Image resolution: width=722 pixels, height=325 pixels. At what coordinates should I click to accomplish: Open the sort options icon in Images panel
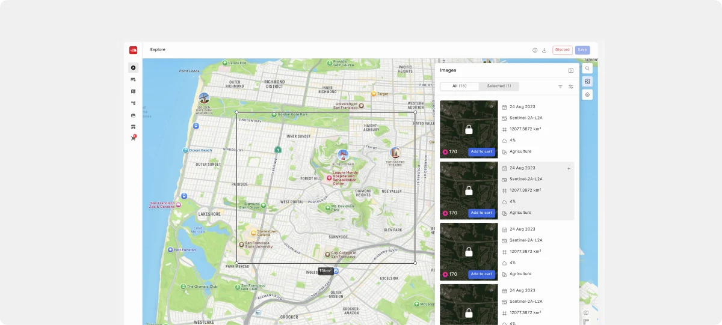tap(560, 87)
